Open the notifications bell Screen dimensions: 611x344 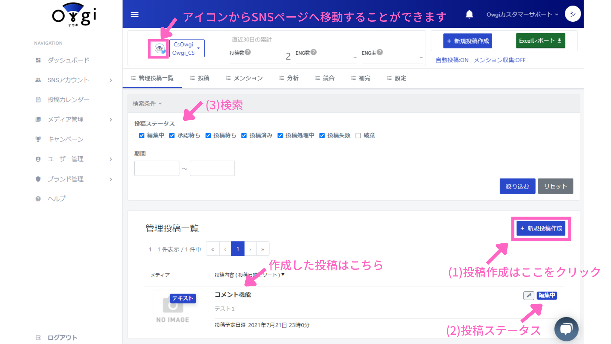(469, 14)
